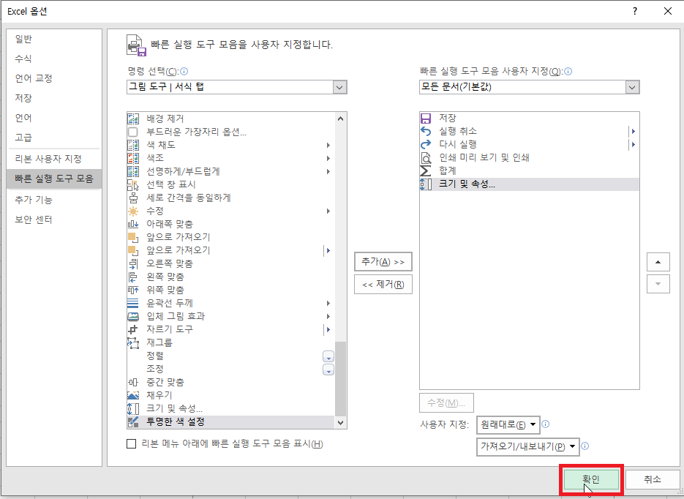Select the 투명한 색 설정 icon
The width and height of the screenshot is (684, 499).
click(x=133, y=421)
